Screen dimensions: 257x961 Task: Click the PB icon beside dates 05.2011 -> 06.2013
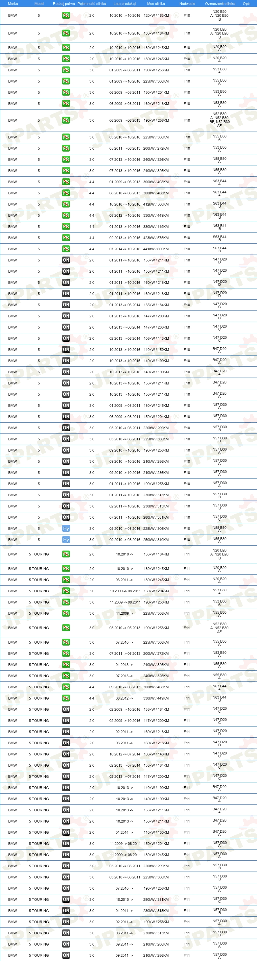(x=66, y=148)
